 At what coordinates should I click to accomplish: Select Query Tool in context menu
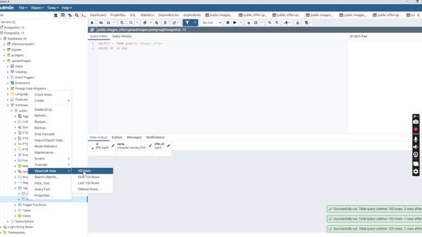click(x=50, y=190)
